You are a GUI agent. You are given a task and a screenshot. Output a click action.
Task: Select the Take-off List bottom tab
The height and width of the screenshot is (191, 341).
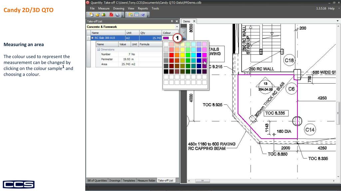(x=166, y=180)
